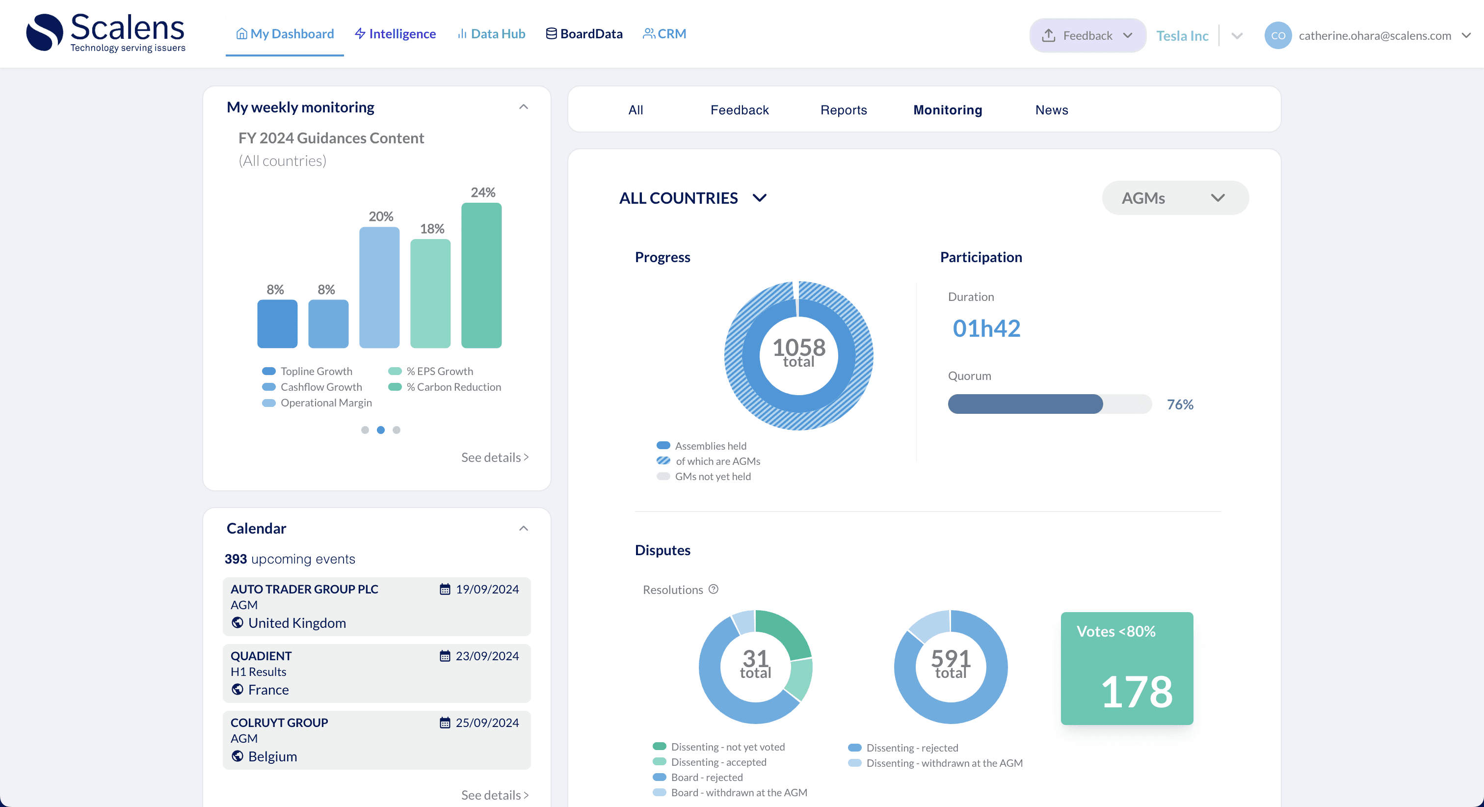Click the Scalens logo icon

pos(44,32)
